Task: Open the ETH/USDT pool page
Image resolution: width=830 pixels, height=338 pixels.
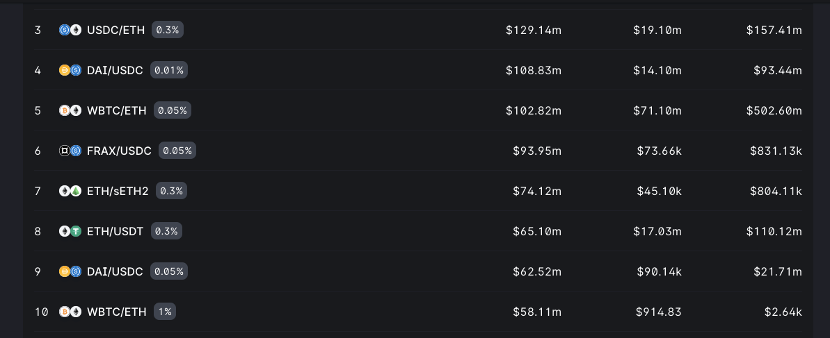Action: click(x=115, y=231)
